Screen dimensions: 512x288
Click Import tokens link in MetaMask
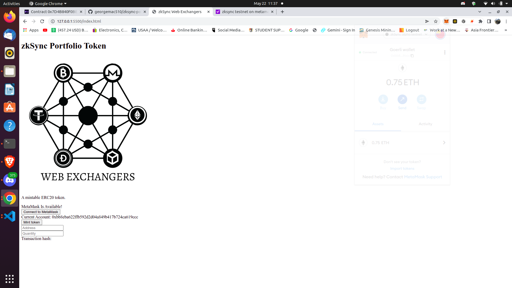pos(402,169)
